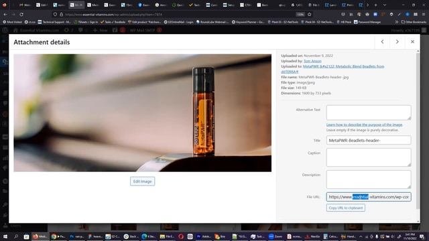Screen dimensions: 429x241
Task: Open the Roundcube Webmail bookmark
Action: 212,22
